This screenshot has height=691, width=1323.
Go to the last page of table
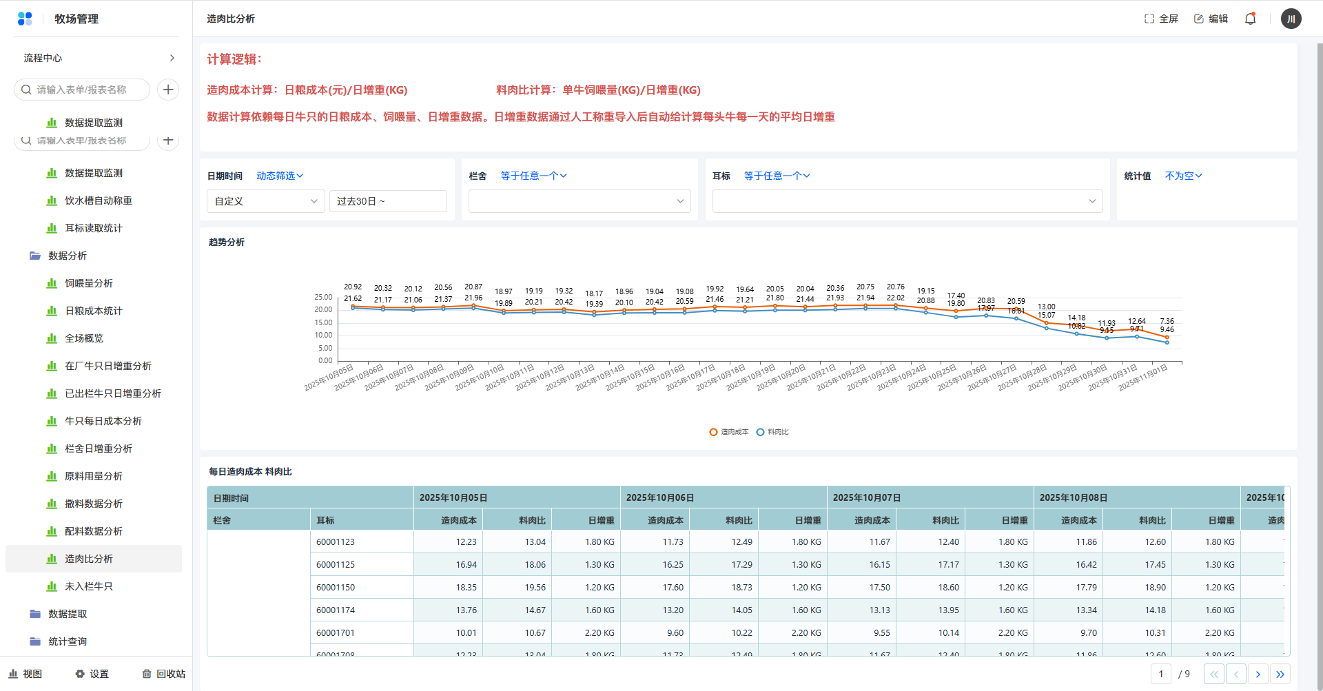tap(1280, 674)
